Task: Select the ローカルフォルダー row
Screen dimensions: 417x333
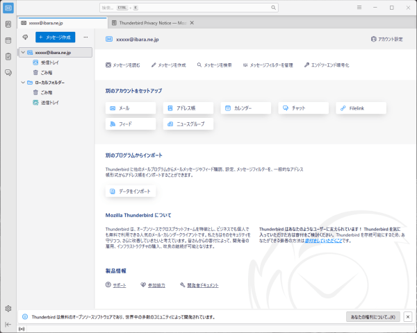Action: [56, 83]
